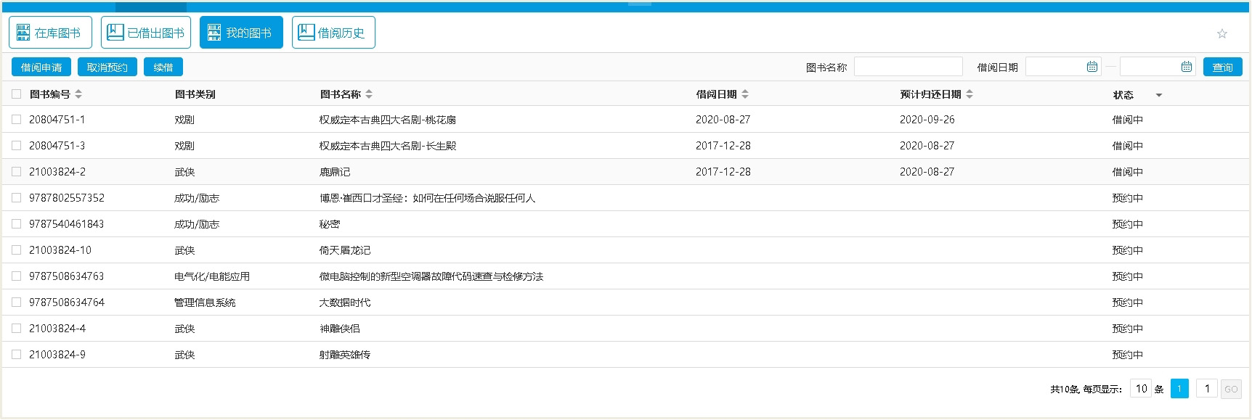Sort by 图书编号 column arrows
Image resolution: width=1252 pixels, height=420 pixels.
[x=78, y=94]
